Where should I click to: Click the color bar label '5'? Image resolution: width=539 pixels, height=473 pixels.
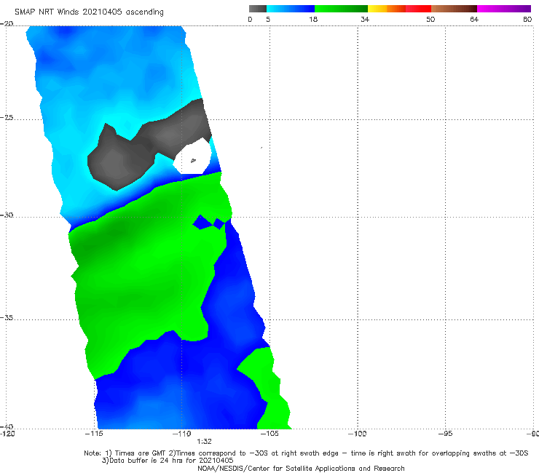click(268, 19)
